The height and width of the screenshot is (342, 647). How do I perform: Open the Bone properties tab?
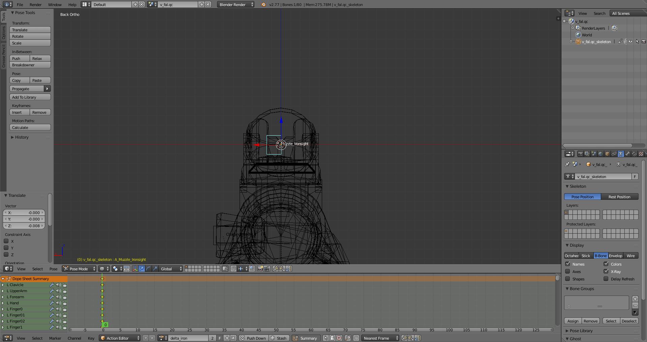[x=627, y=154]
